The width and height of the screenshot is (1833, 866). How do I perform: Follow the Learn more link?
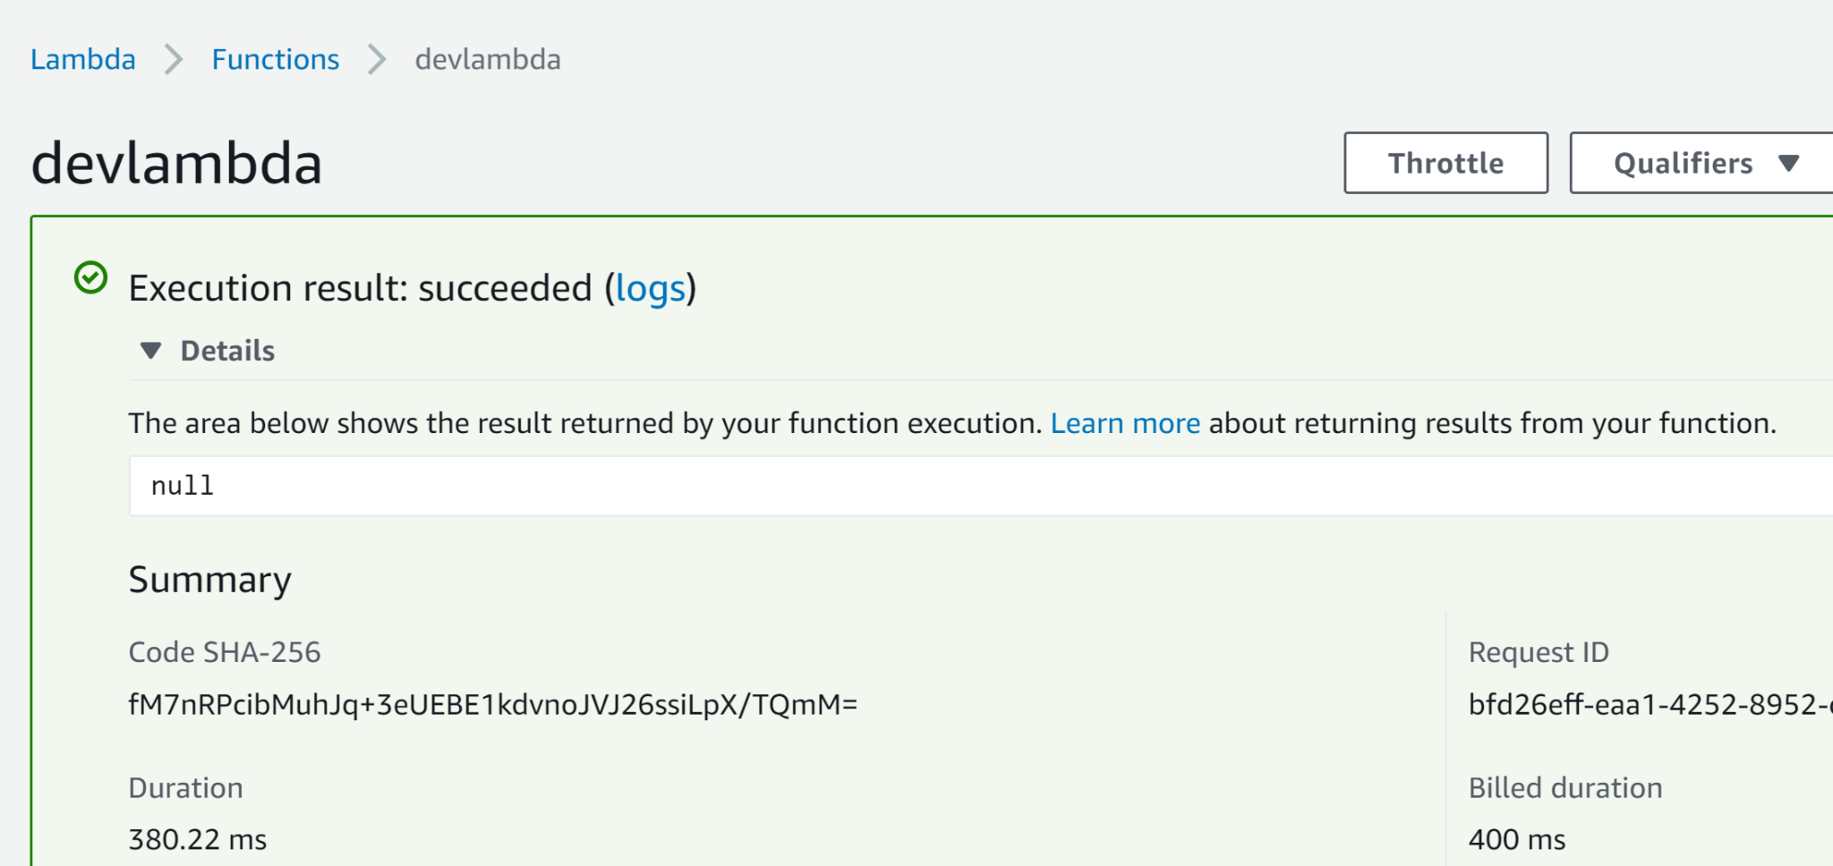click(x=1125, y=423)
